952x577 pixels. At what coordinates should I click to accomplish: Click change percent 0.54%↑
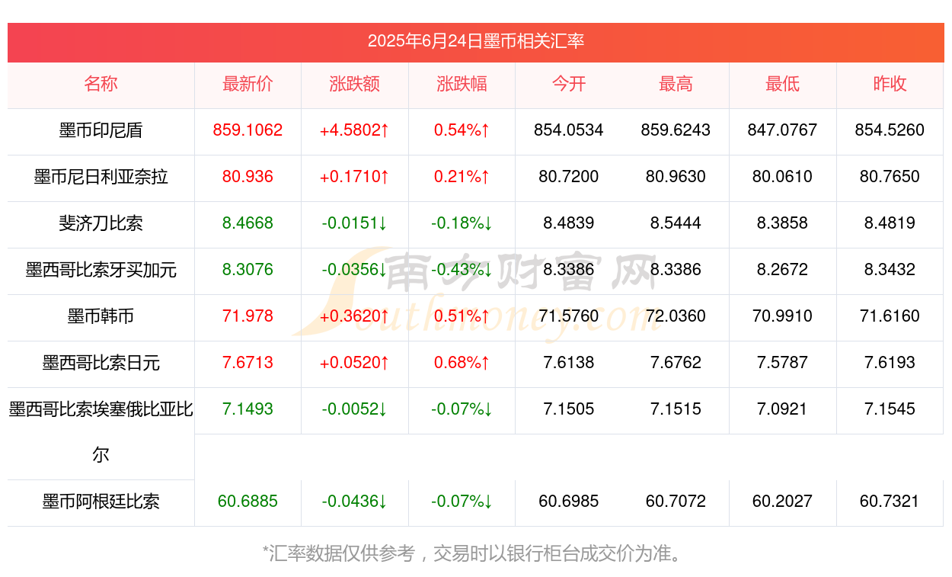tap(462, 130)
